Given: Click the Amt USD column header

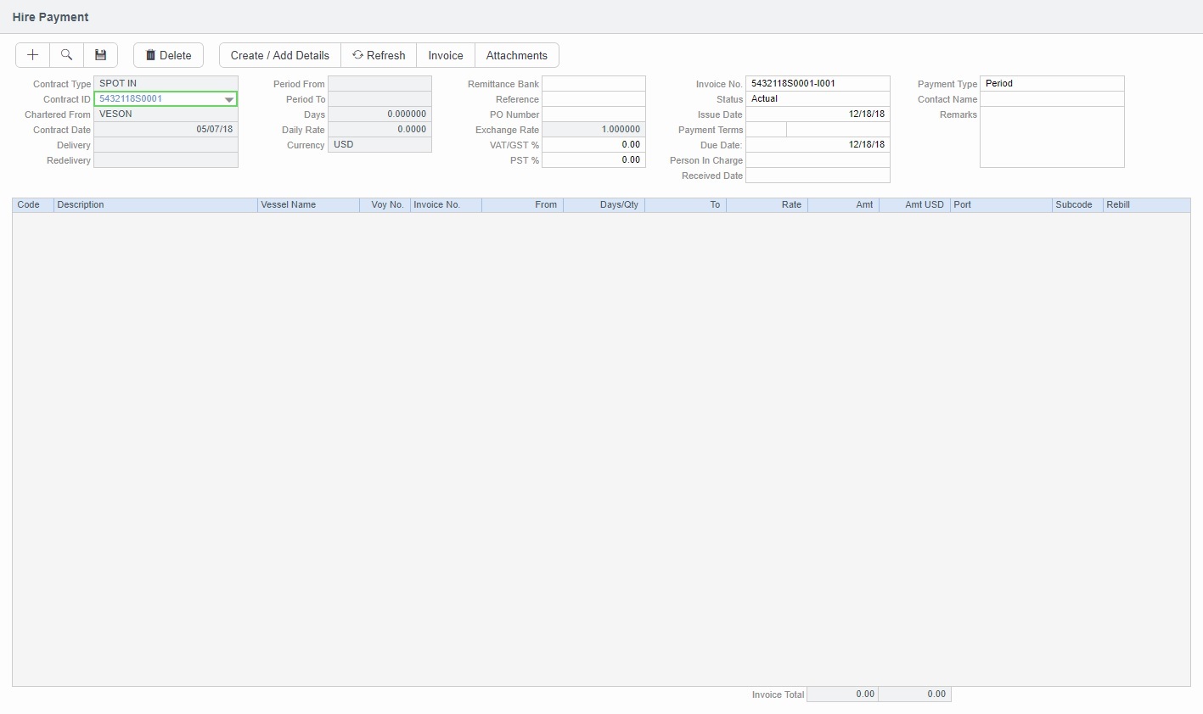Looking at the screenshot, I should (x=913, y=205).
